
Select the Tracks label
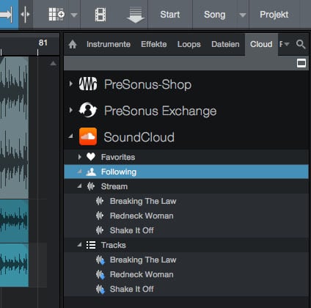114,245
